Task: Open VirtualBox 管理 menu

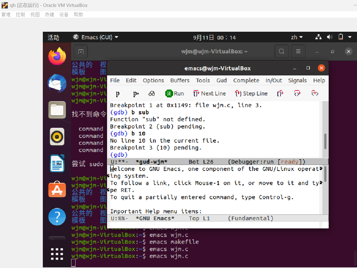Action: pyautogui.click(x=6, y=14)
